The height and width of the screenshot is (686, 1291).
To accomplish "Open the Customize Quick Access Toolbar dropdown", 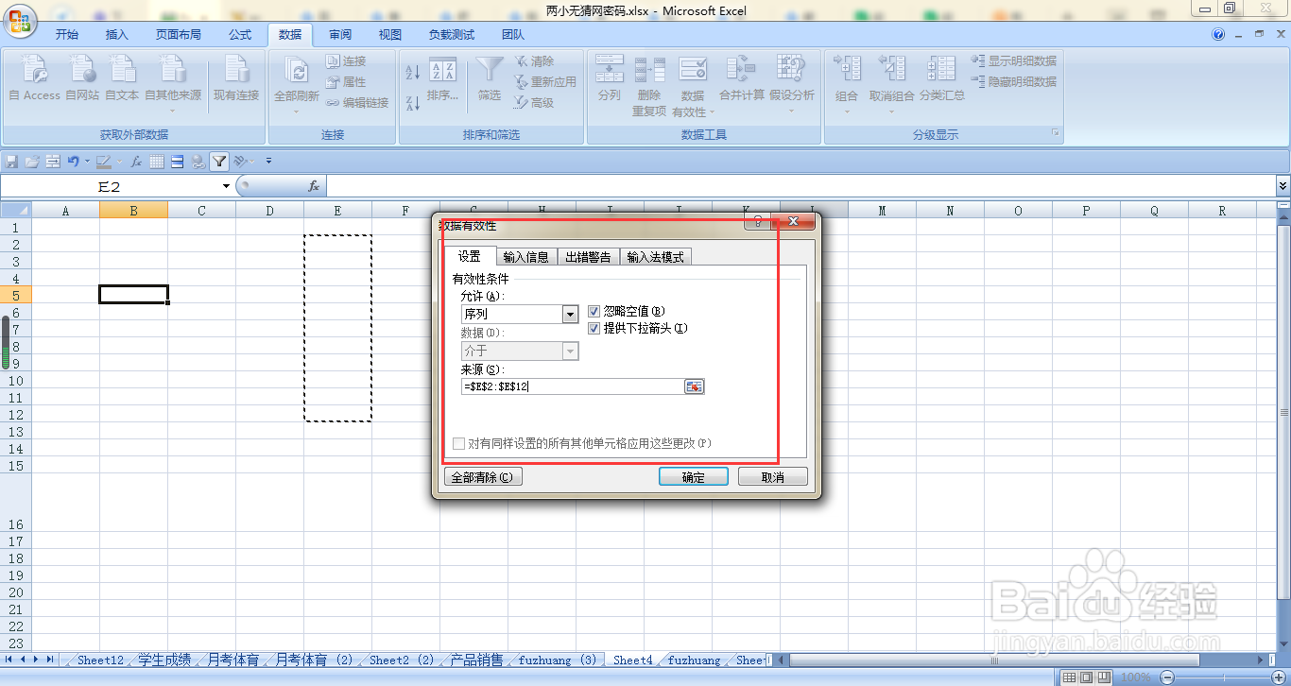I will click(x=269, y=162).
